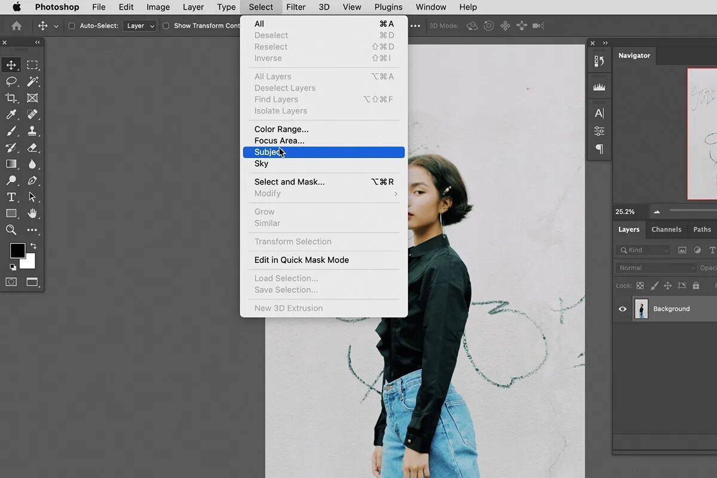The image size is (717, 478).
Task: Choose Subject from the Select menu
Action: (x=324, y=152)
